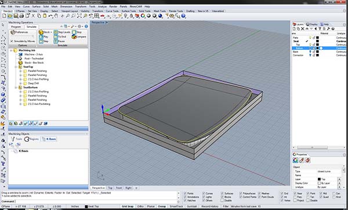
Task: Click the Move layer up arrow icon
Action: [307, 29]
